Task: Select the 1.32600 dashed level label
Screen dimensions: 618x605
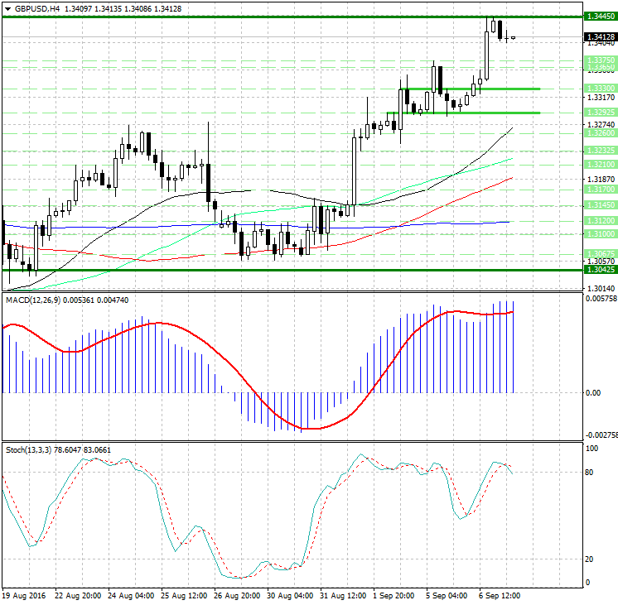Action: pyautogui.click(x=599, y=133)
